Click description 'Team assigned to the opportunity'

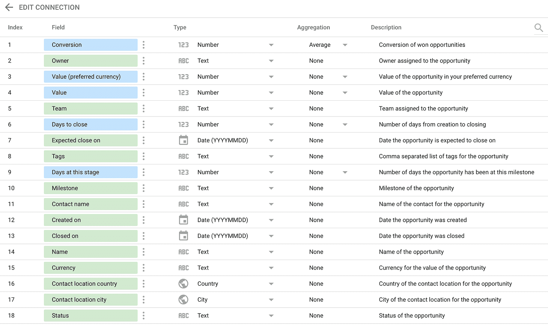point(423,109)
